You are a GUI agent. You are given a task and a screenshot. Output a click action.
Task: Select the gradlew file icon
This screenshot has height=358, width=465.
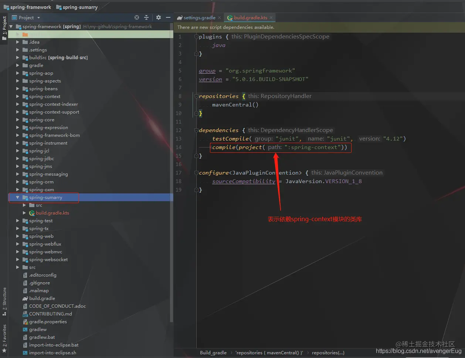(x=25, y=330)
